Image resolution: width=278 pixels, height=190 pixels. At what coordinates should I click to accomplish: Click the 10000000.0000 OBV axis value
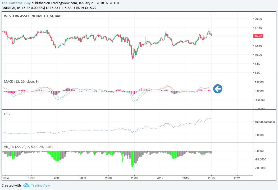point(265,122)
